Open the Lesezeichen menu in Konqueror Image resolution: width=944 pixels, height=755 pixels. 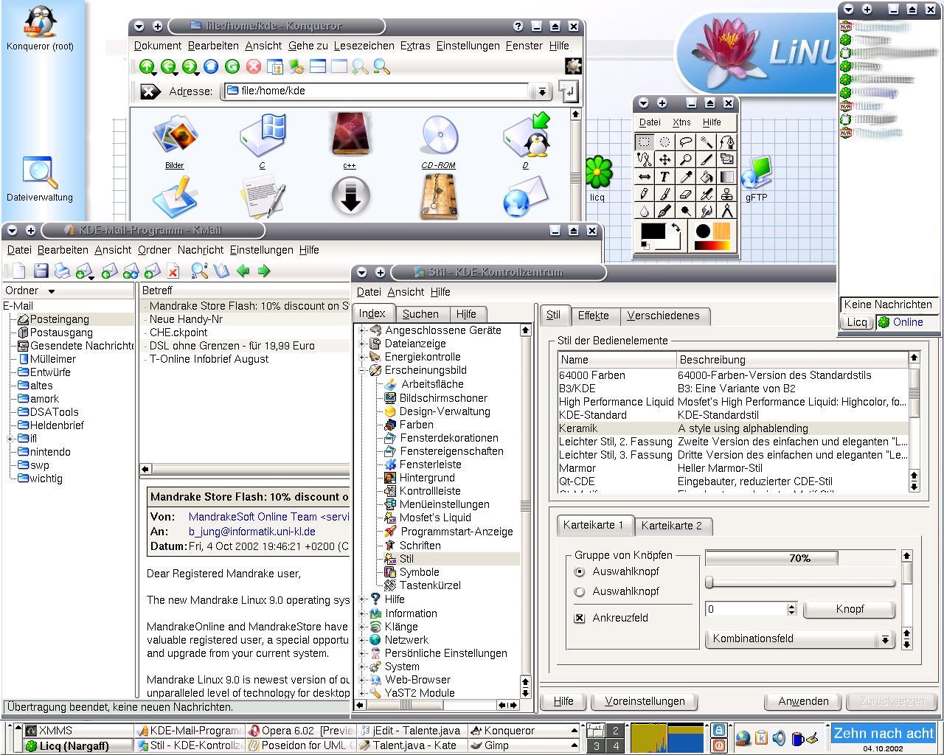tap(364, 46)
